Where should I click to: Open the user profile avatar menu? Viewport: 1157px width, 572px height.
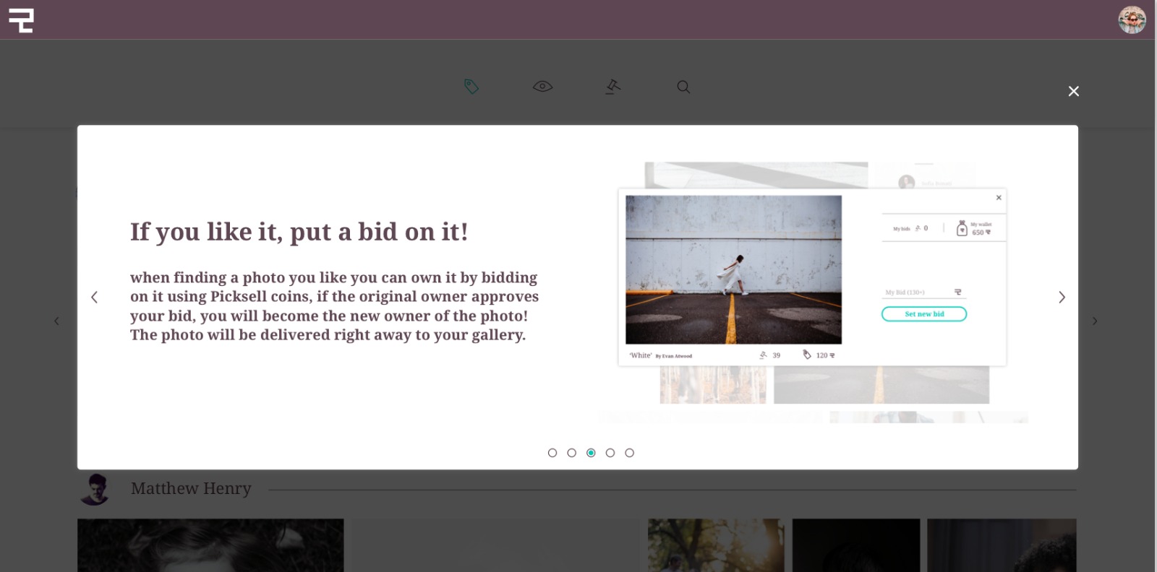click(x=1132, y=19)
